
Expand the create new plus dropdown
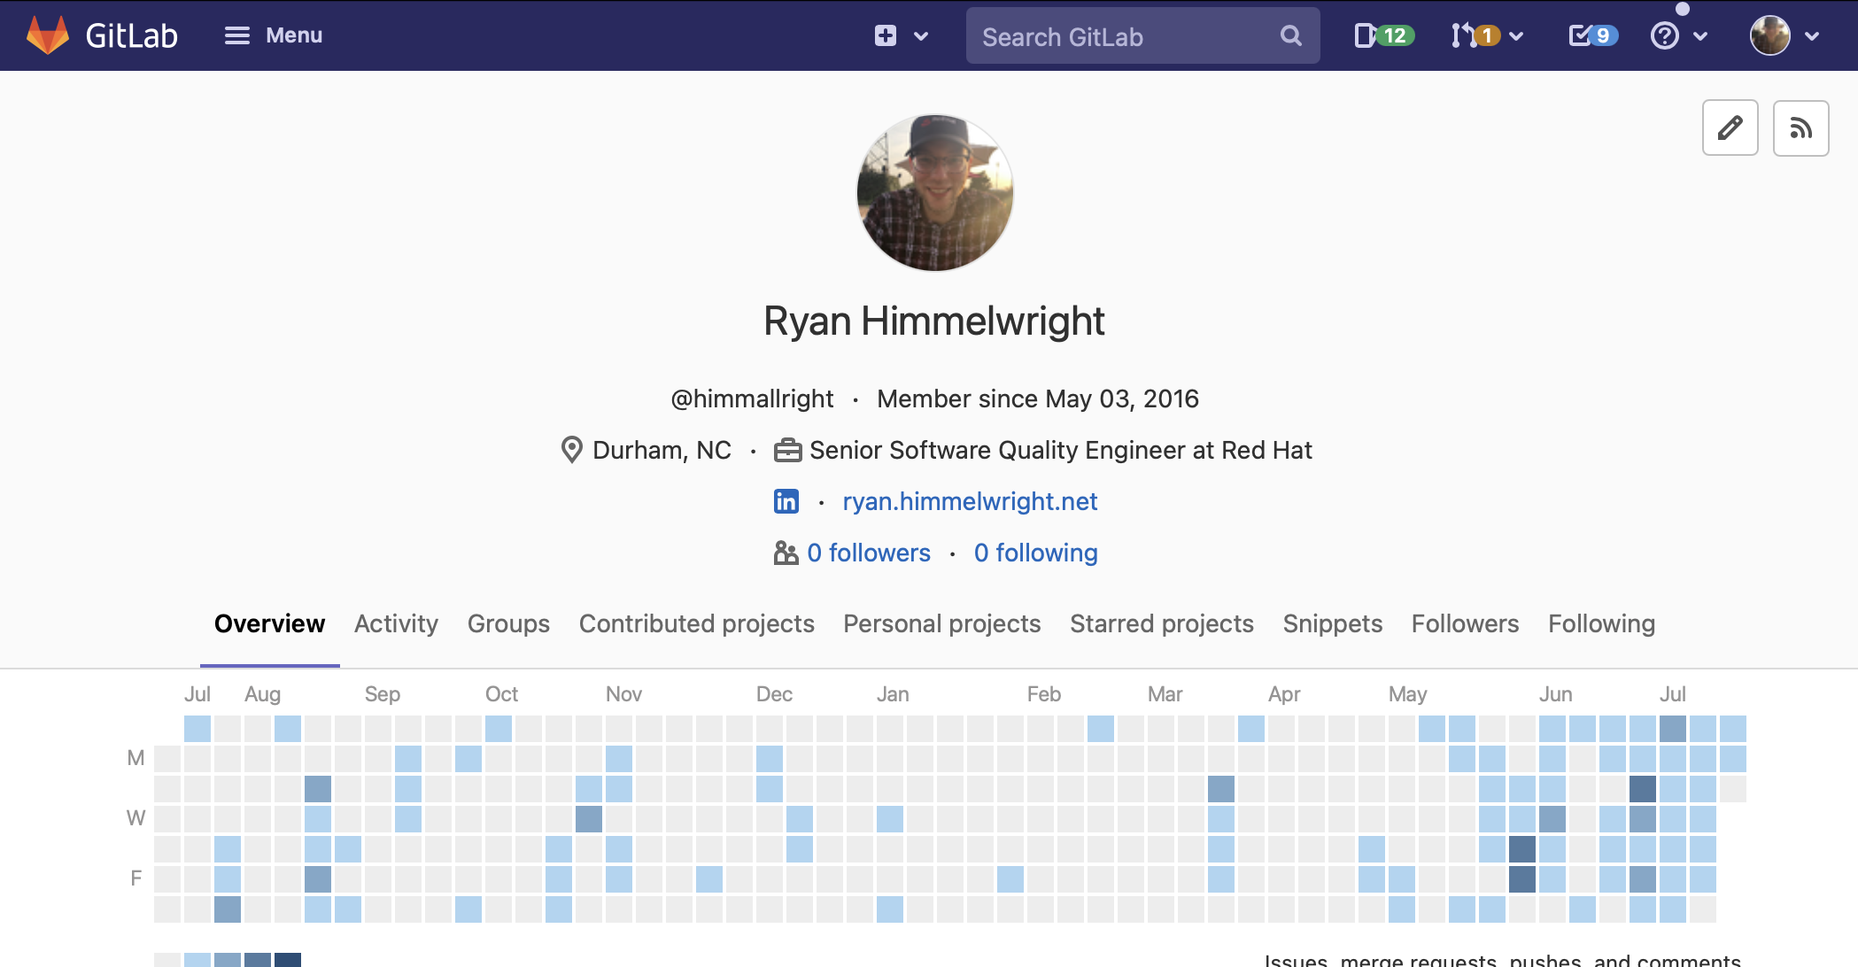(901, 35)
